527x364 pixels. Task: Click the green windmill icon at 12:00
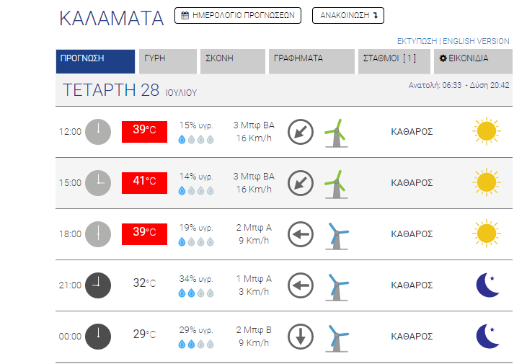[335, 133]
